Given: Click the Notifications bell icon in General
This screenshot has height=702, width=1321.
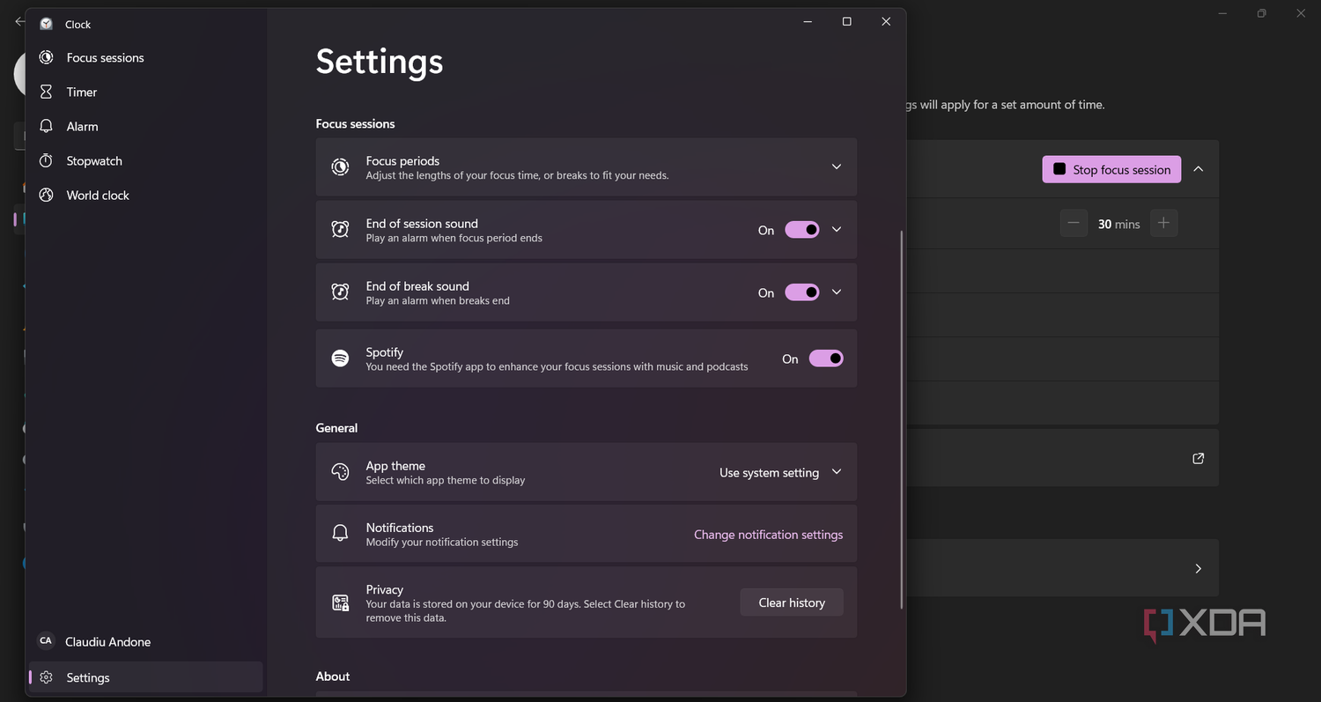Looking at the screenshot, I should click(x=340, y=534).
